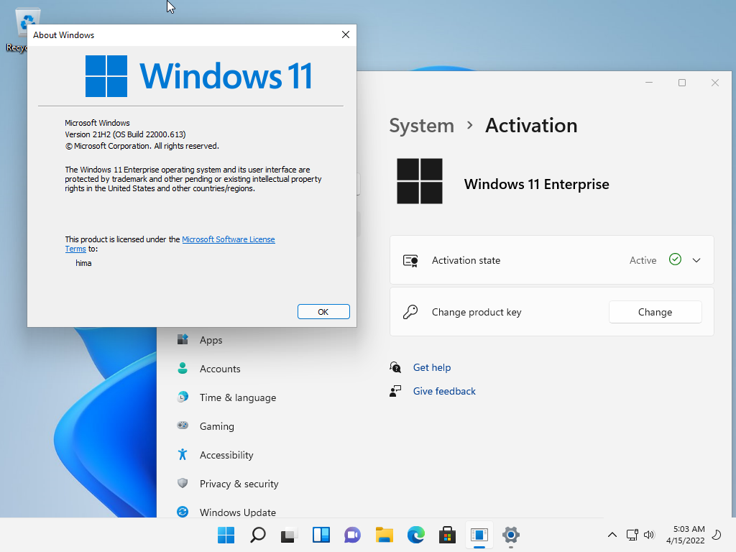Screen dimensions: 736x552
Task: Click the Gaming controller icon
Action: [x=183, y=425]
